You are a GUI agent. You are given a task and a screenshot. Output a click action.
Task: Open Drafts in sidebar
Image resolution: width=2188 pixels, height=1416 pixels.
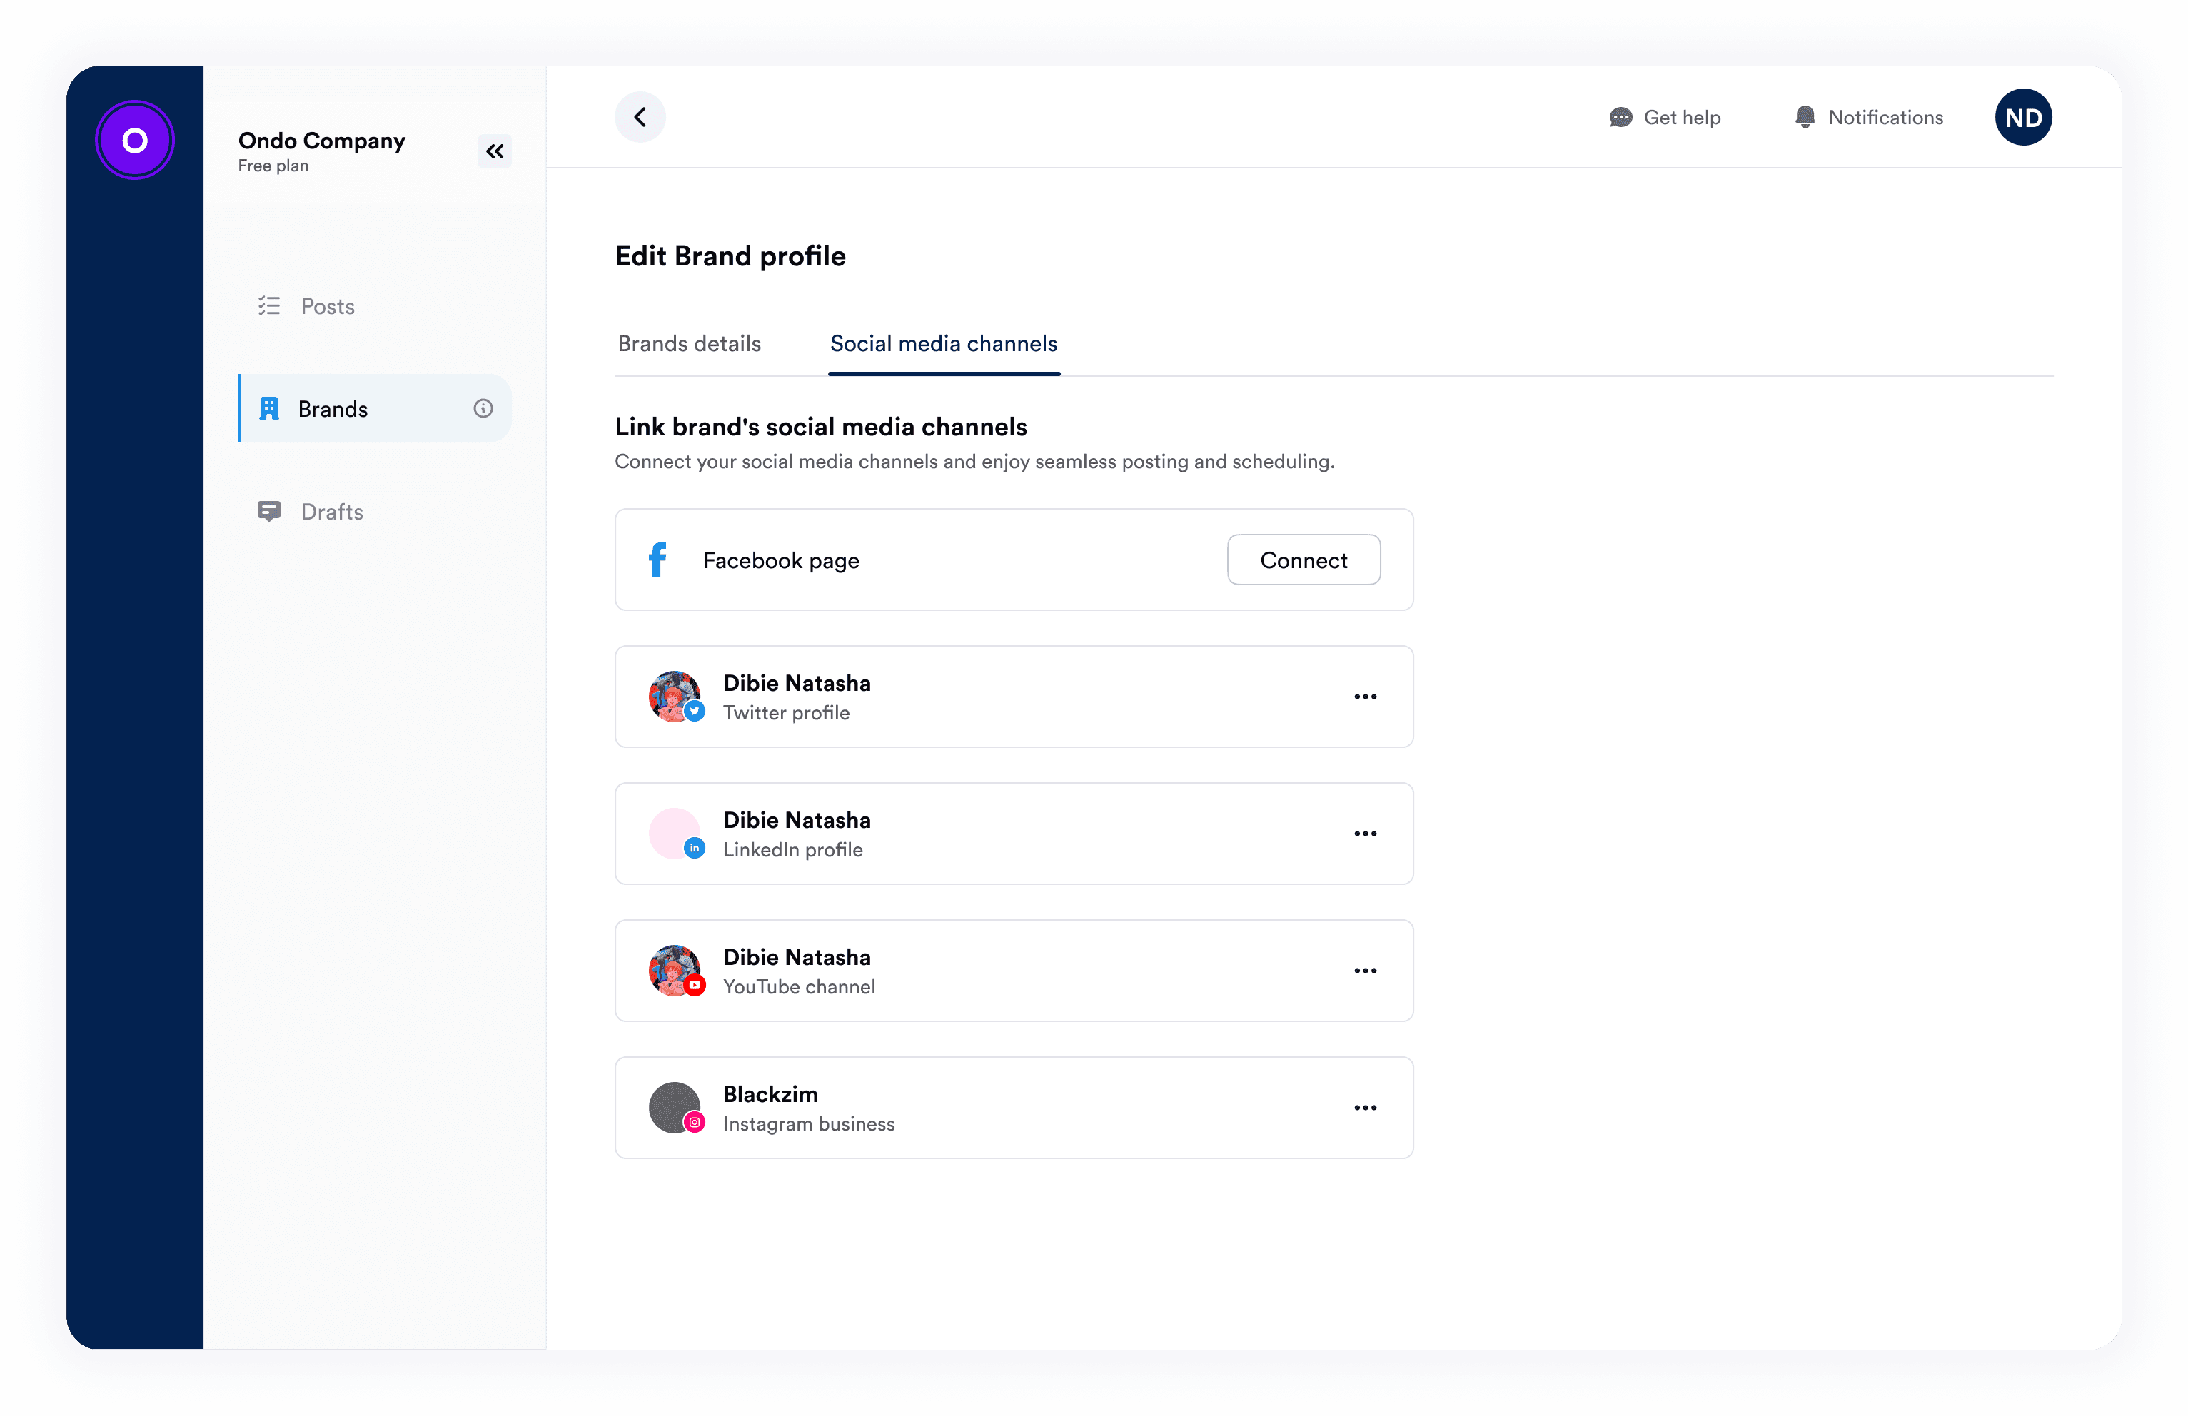331,511
